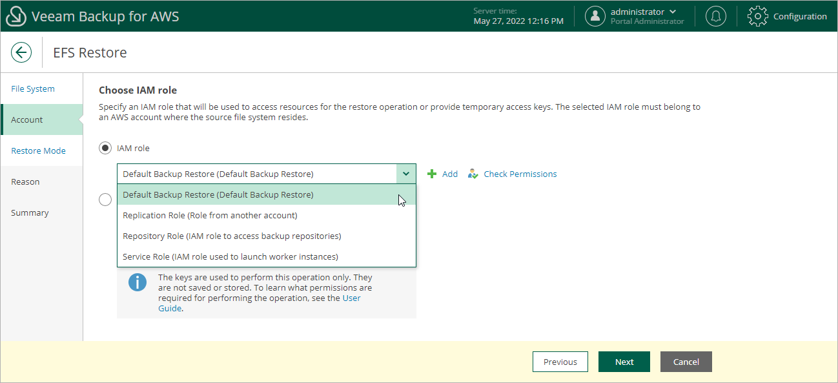Click the Next button
Screen dimensions: 838x383
(x=624, y=362)
